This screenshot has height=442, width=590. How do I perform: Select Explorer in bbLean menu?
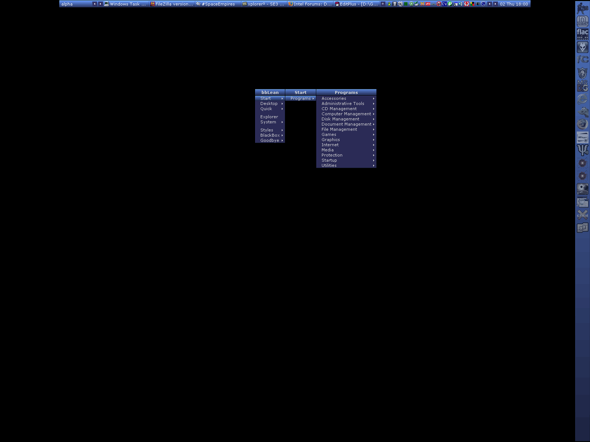(x=269, y=117)
